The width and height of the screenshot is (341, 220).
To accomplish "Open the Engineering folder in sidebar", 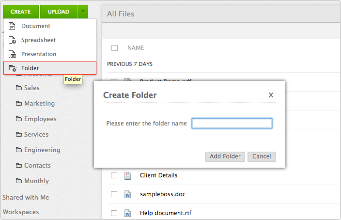I will (x=42, y=150).
